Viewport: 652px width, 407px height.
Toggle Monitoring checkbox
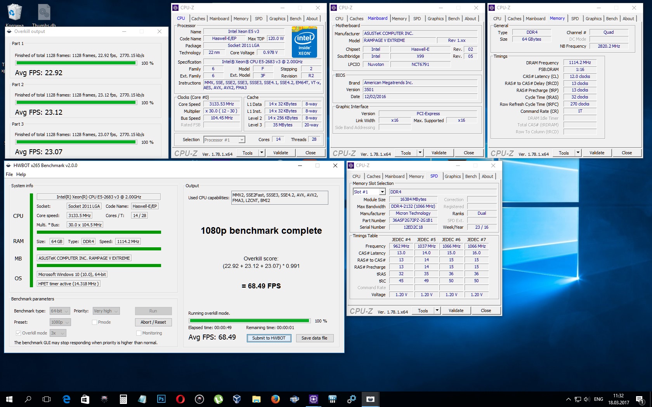click(x=139, y=333)
